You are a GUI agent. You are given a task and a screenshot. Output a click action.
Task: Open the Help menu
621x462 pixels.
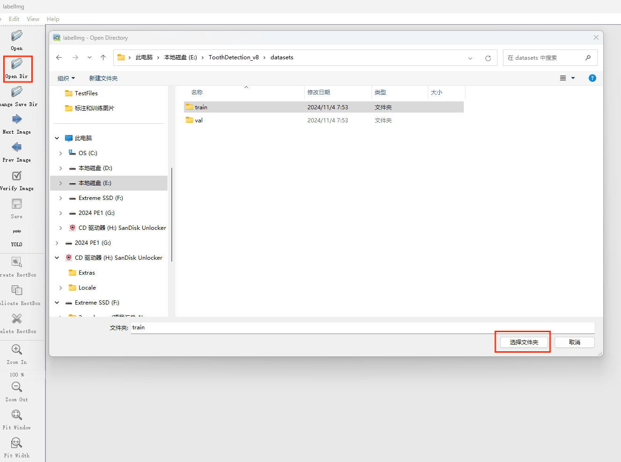pyautogui.click(x=53, y=19)
